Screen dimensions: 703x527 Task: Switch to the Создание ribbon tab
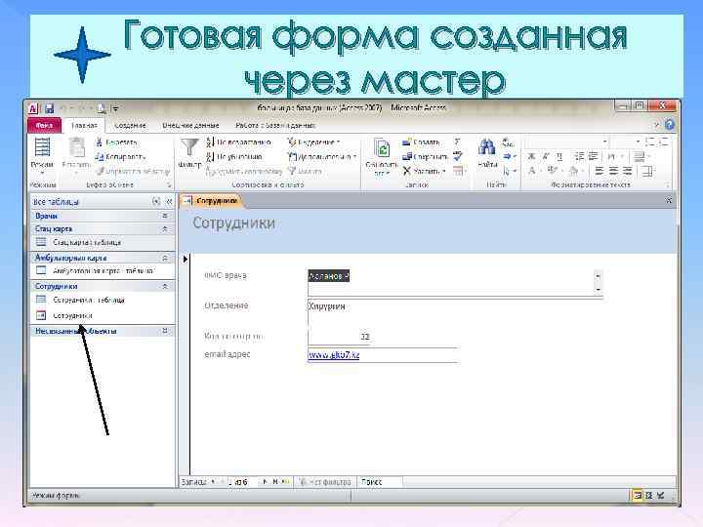tap(130, 126)
